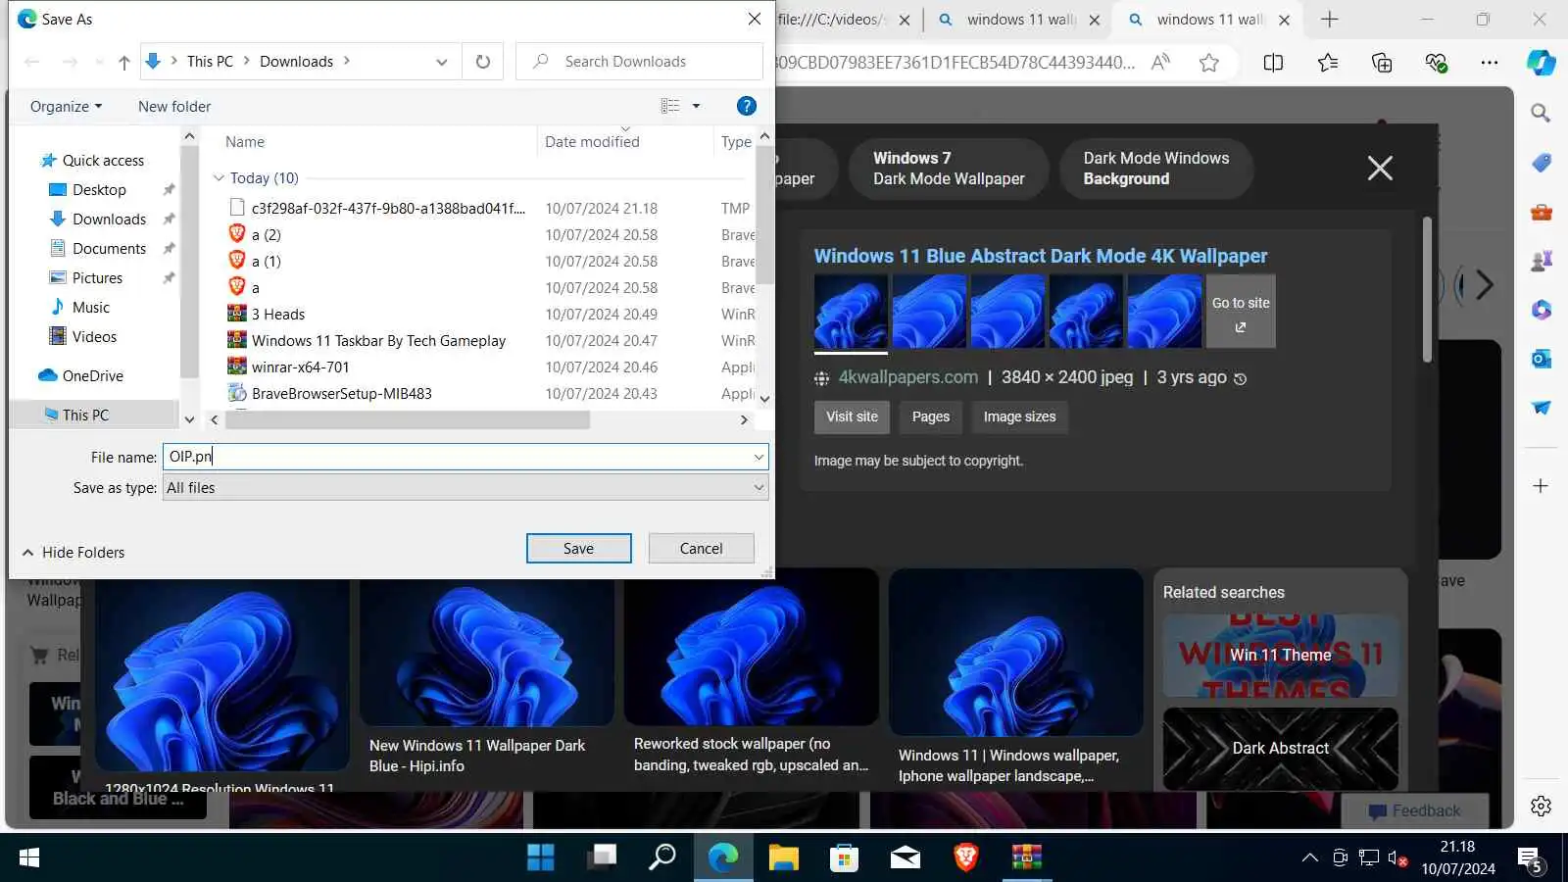The width and height of the screenshot is (1568, 882).
Task: Open Edge Collections button
Action: 1382,63
